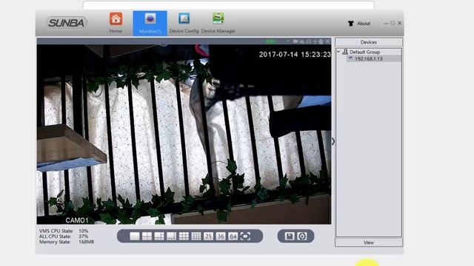Select the CAM01 live video pane

tap(184, 134)
